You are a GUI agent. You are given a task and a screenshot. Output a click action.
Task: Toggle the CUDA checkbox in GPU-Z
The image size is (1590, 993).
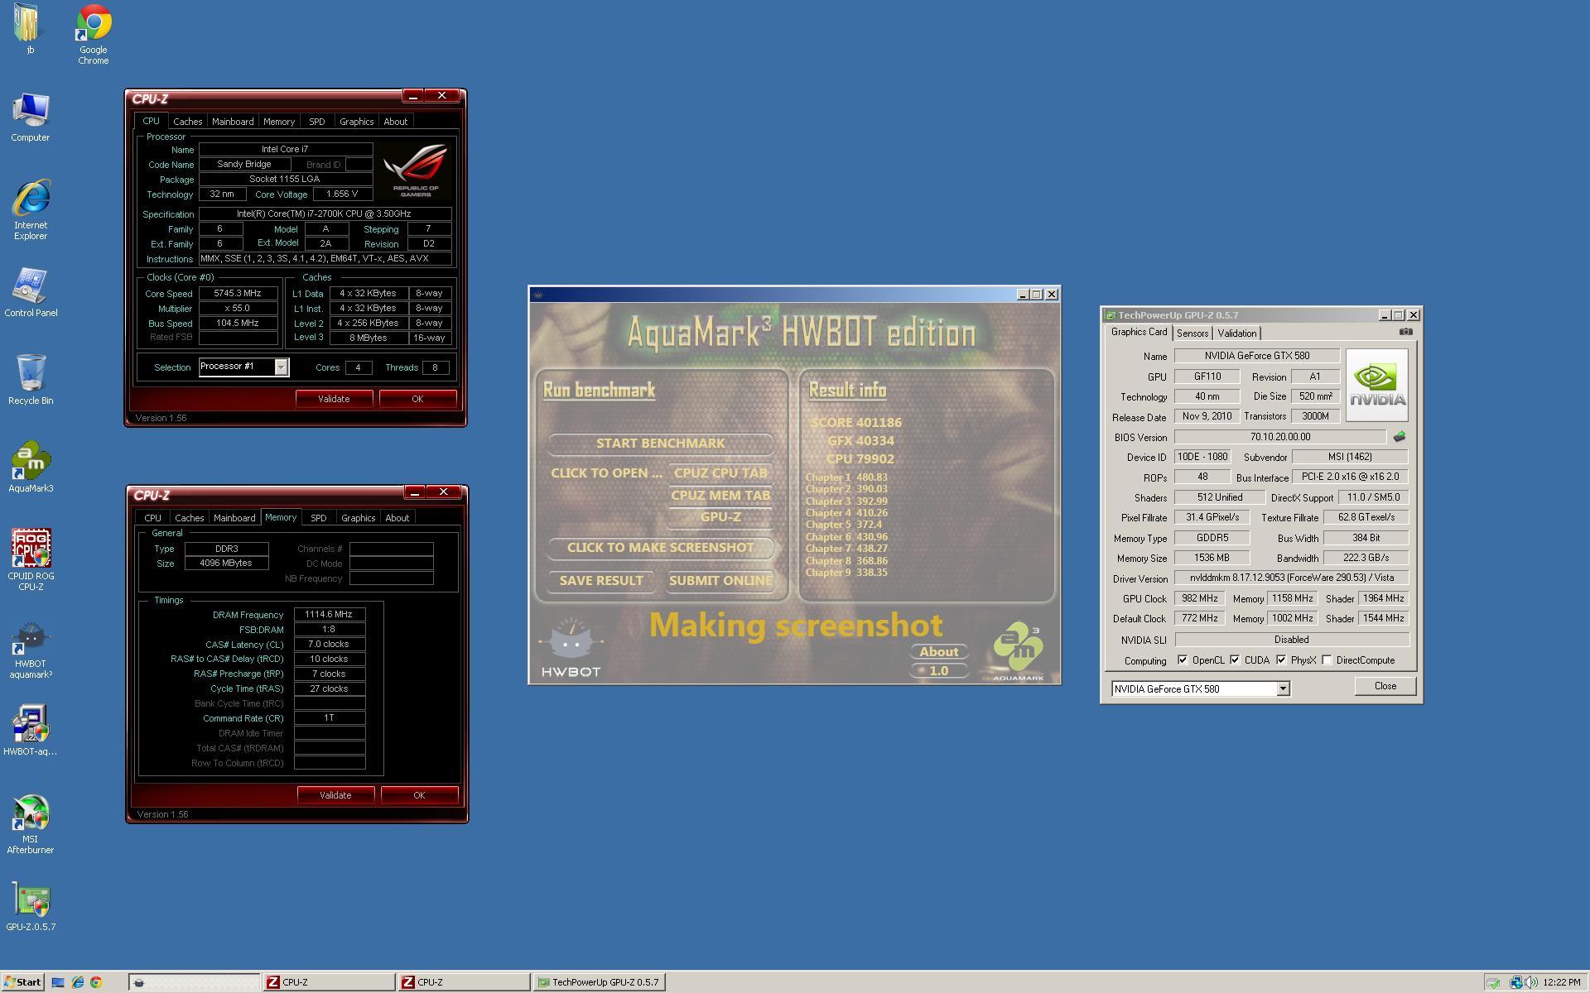click(x=1235, y=660)
